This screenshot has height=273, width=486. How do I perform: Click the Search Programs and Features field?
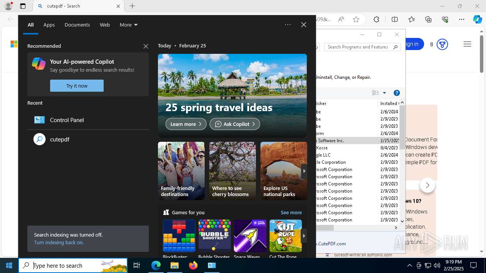tap(363, 47)
